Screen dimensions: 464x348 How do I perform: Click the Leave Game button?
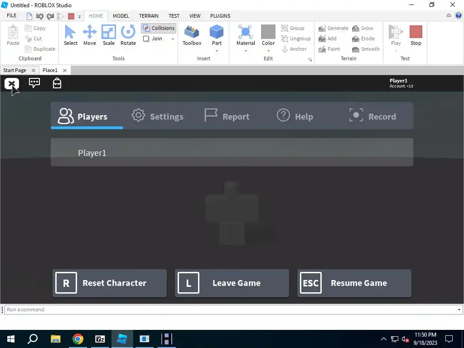tap(232, 283)
